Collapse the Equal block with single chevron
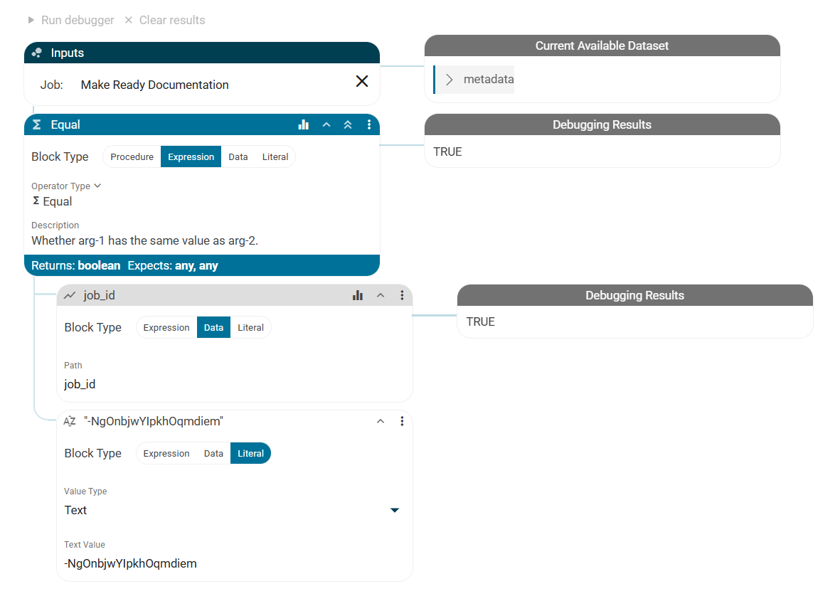The height and width of the screenshot is (606, 840). 326,124
